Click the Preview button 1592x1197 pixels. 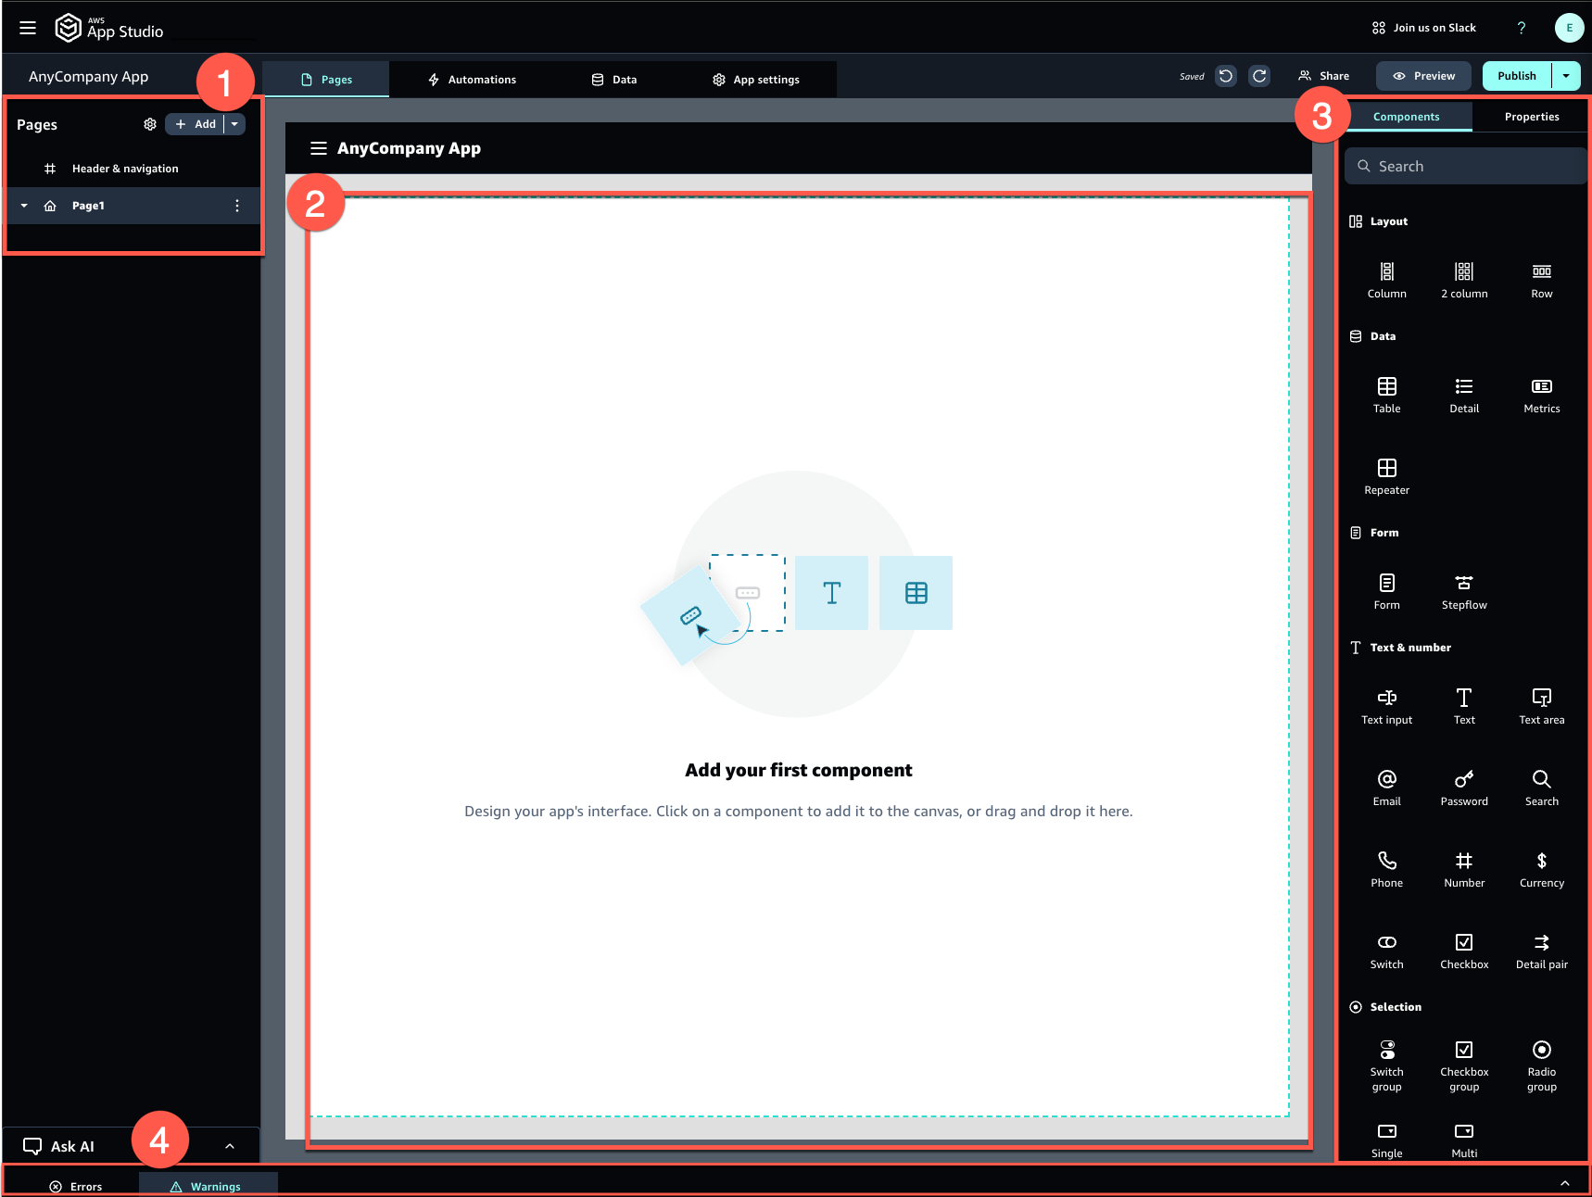[x=1423, y=75]
